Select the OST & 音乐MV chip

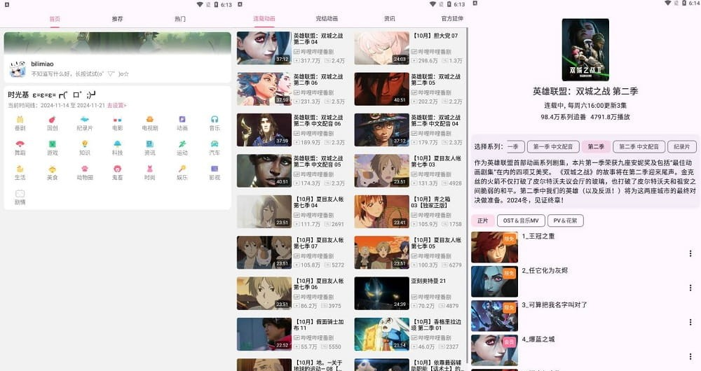pyautogui.click(x=521, y=220)
